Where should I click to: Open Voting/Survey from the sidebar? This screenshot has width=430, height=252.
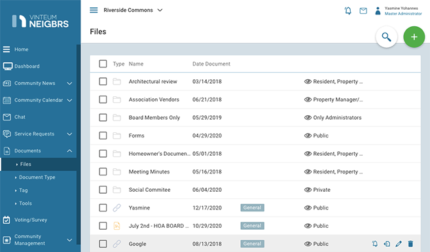click(x=31, y=220)
